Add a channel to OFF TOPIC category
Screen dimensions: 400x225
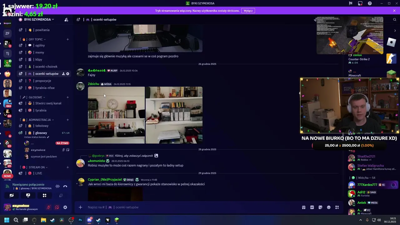click(67, 39)
